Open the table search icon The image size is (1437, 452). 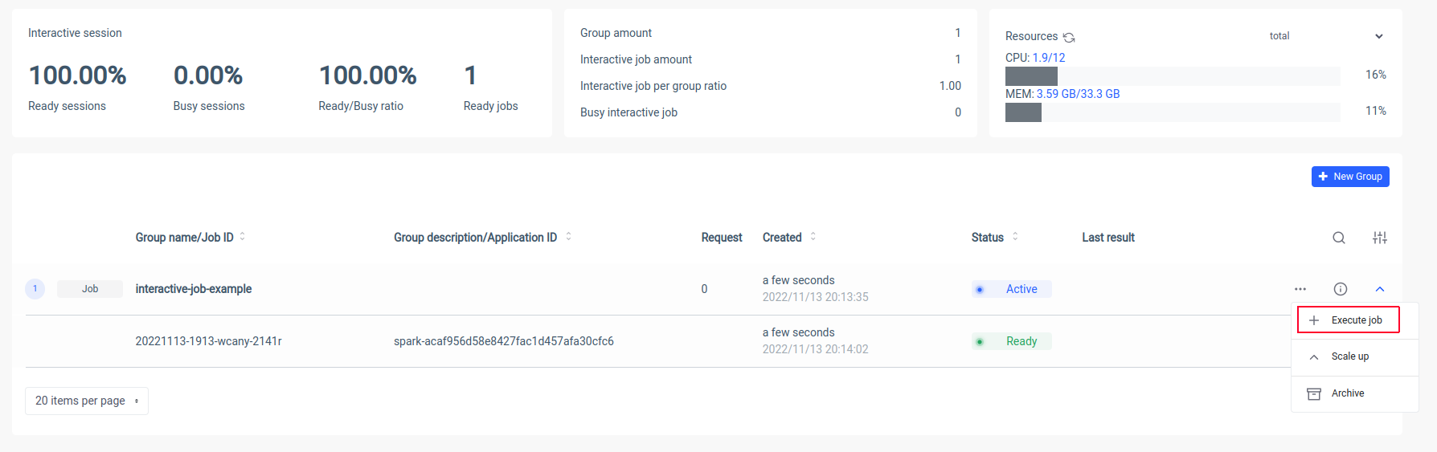click(x=1339, y=238)
